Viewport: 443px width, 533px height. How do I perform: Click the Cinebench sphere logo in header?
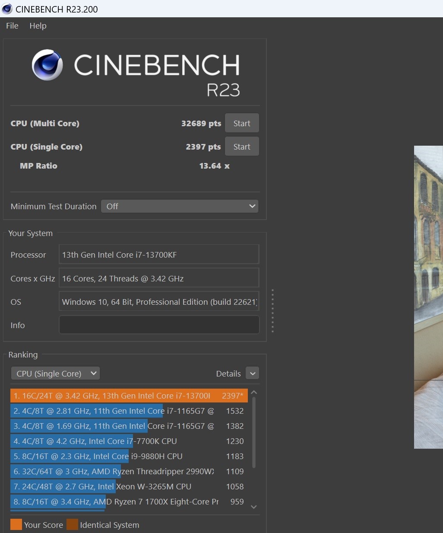tap(47, 65)
